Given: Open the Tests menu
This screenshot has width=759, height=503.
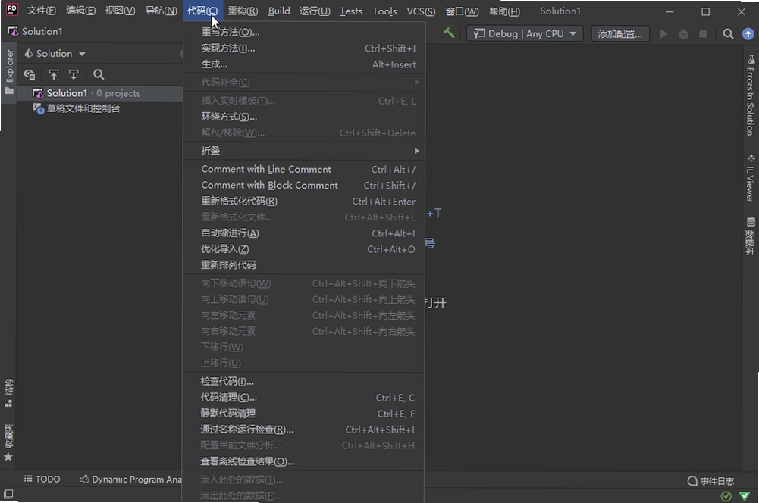Looking at the screenshot, I should (351, 11).
